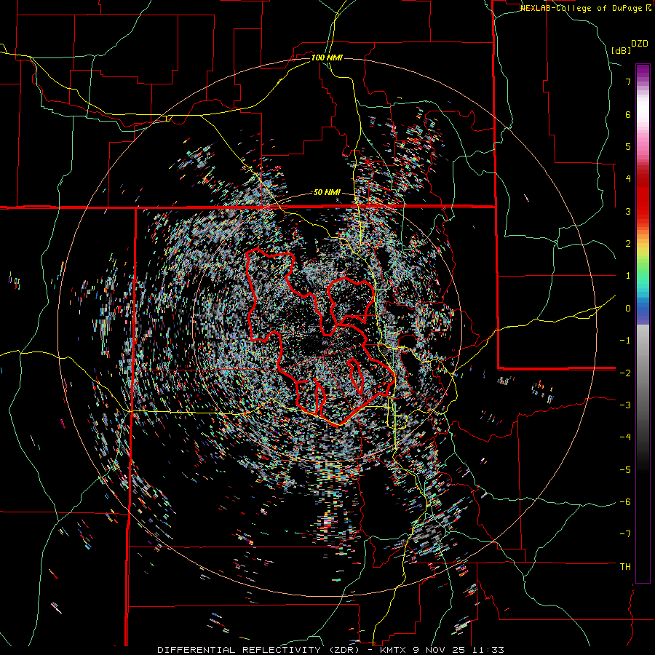The image size is (655, 655).
Task: Click the [dB] unit label
Action: coord(621,50)
